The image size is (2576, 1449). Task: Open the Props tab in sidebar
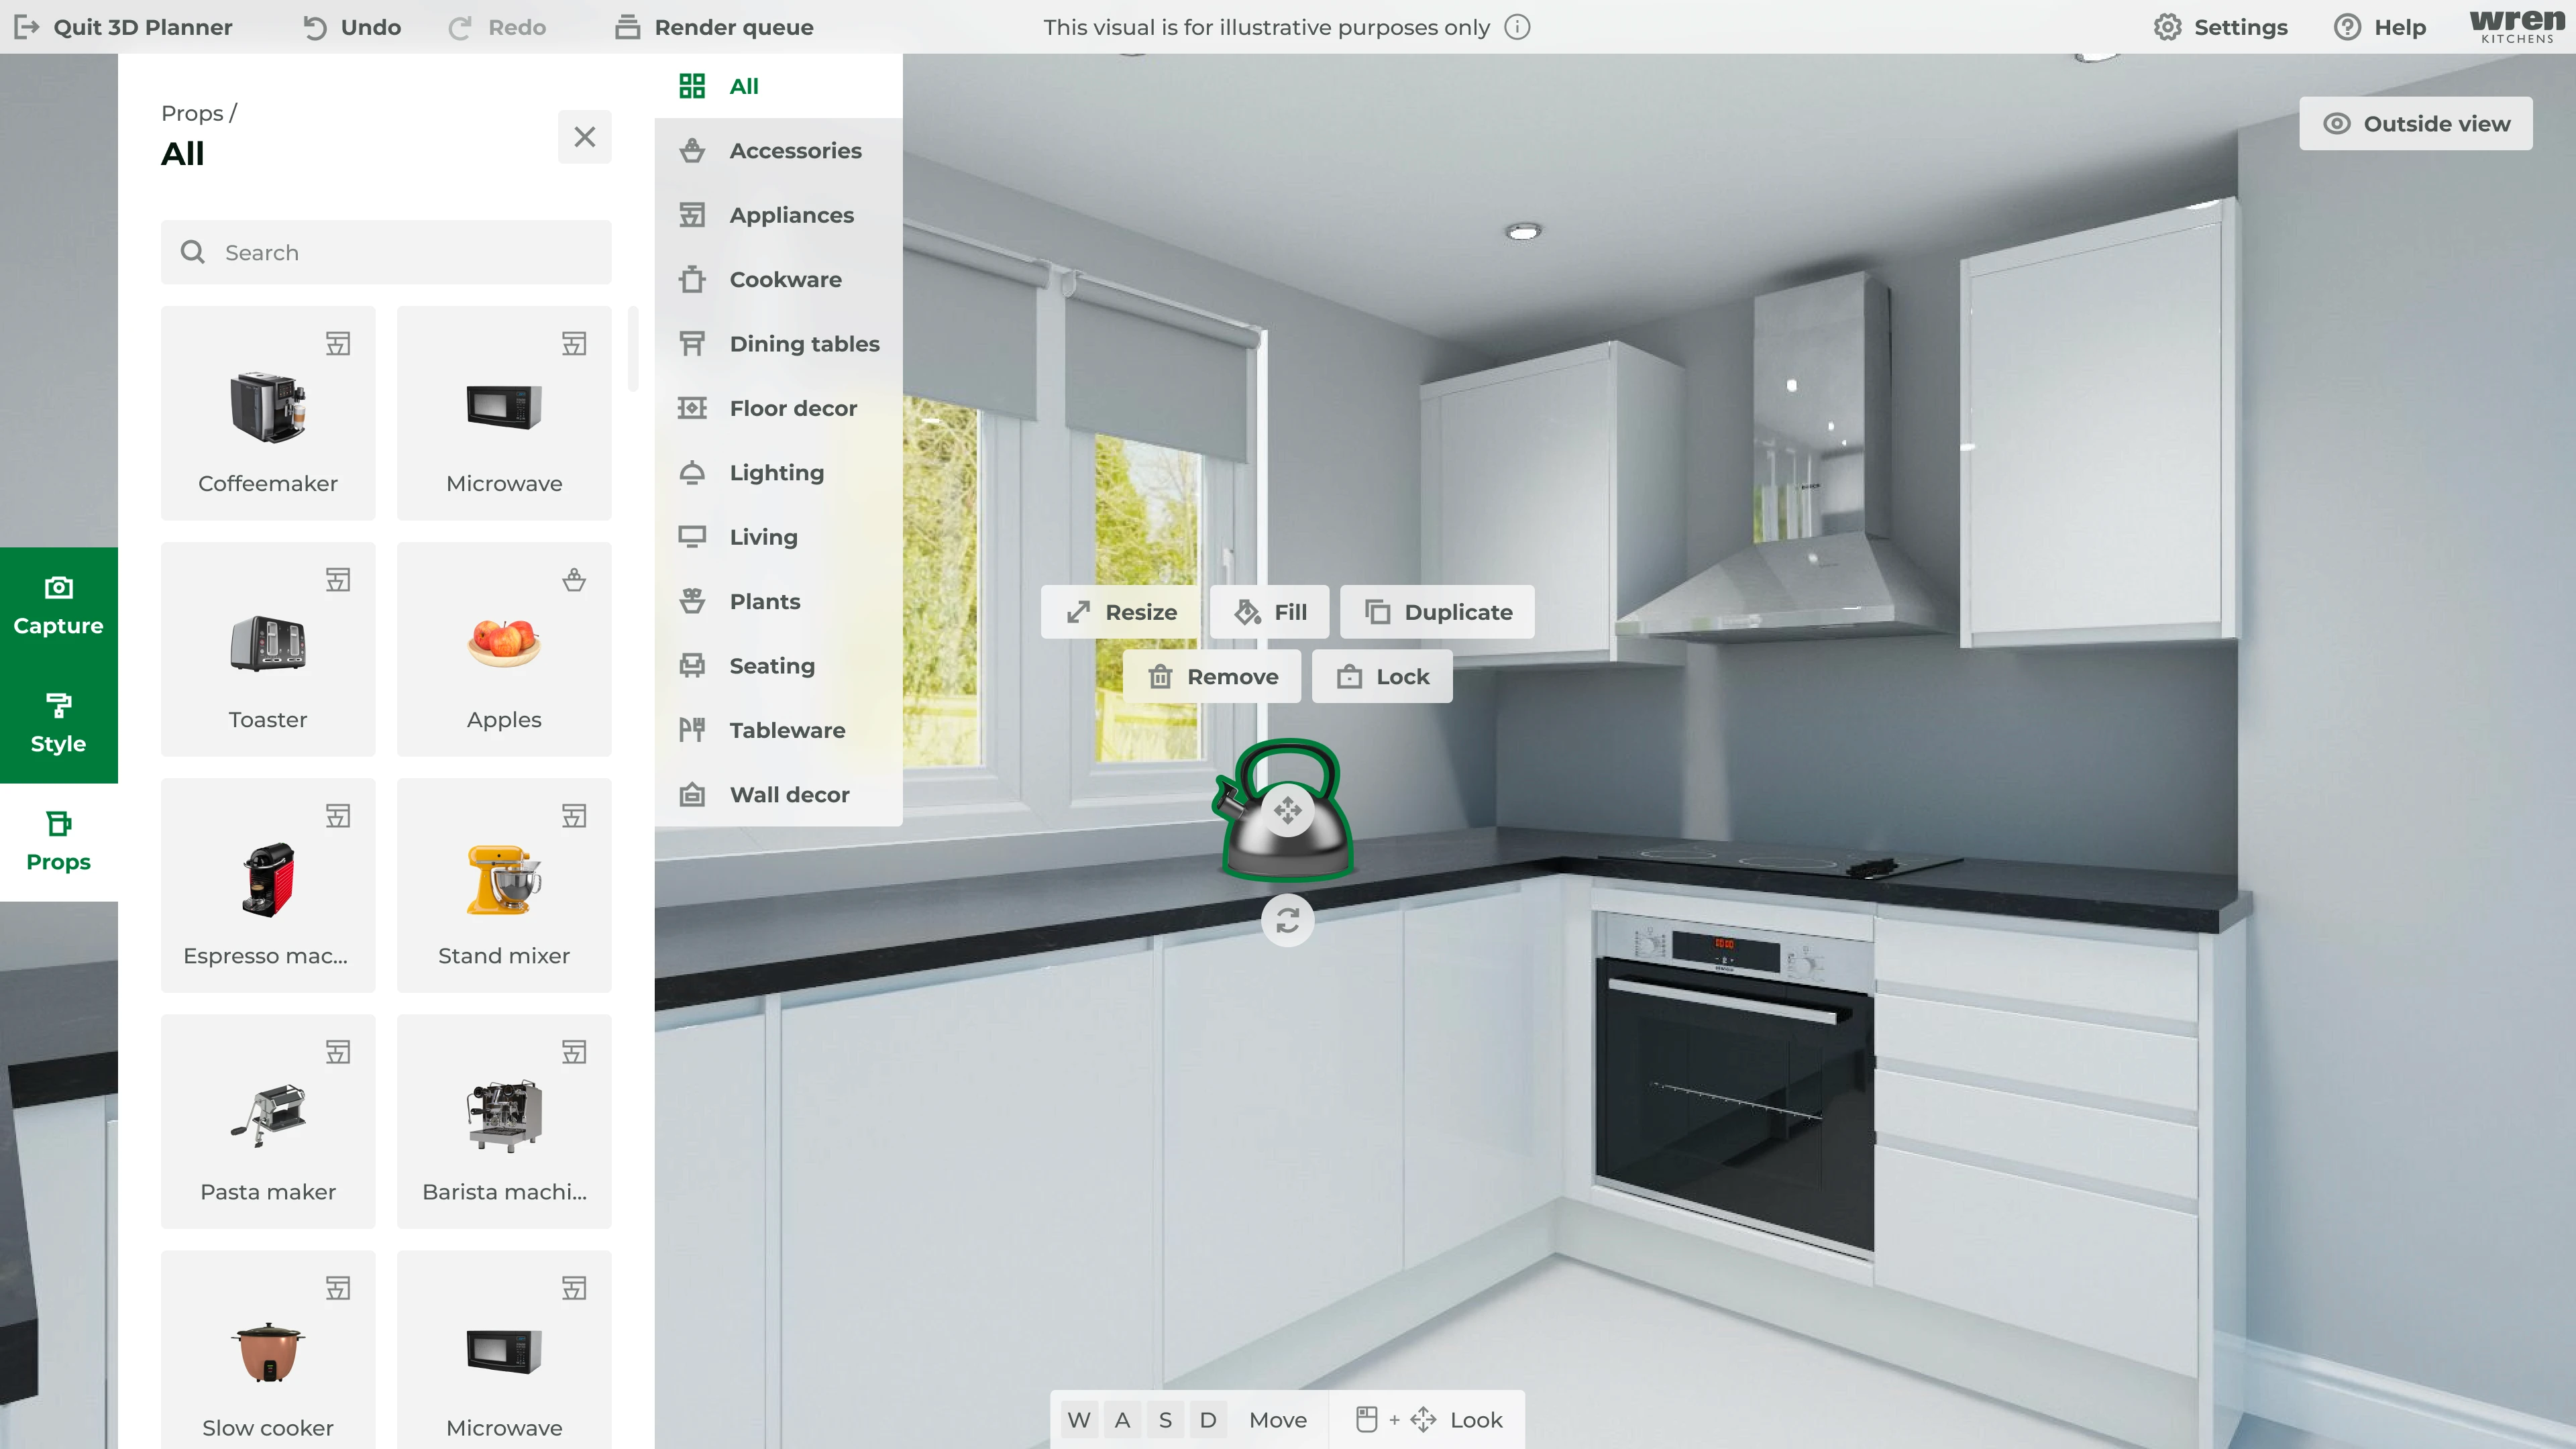pyautogui.click(x=58, y=842)
